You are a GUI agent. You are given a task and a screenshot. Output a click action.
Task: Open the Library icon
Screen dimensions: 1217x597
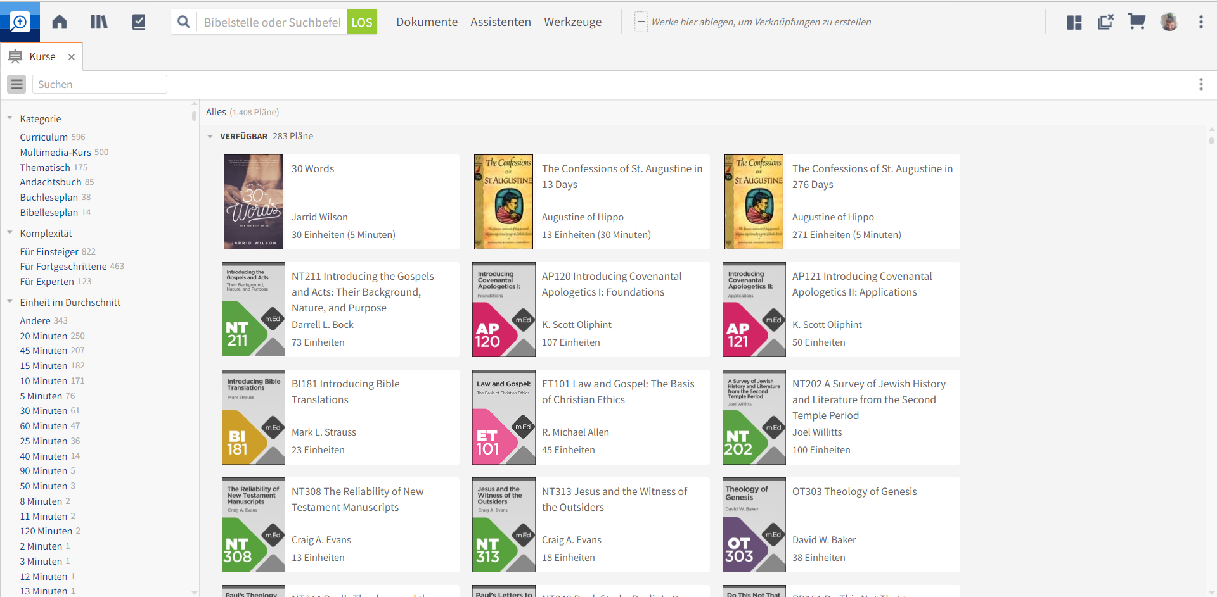tap(99, 22)
